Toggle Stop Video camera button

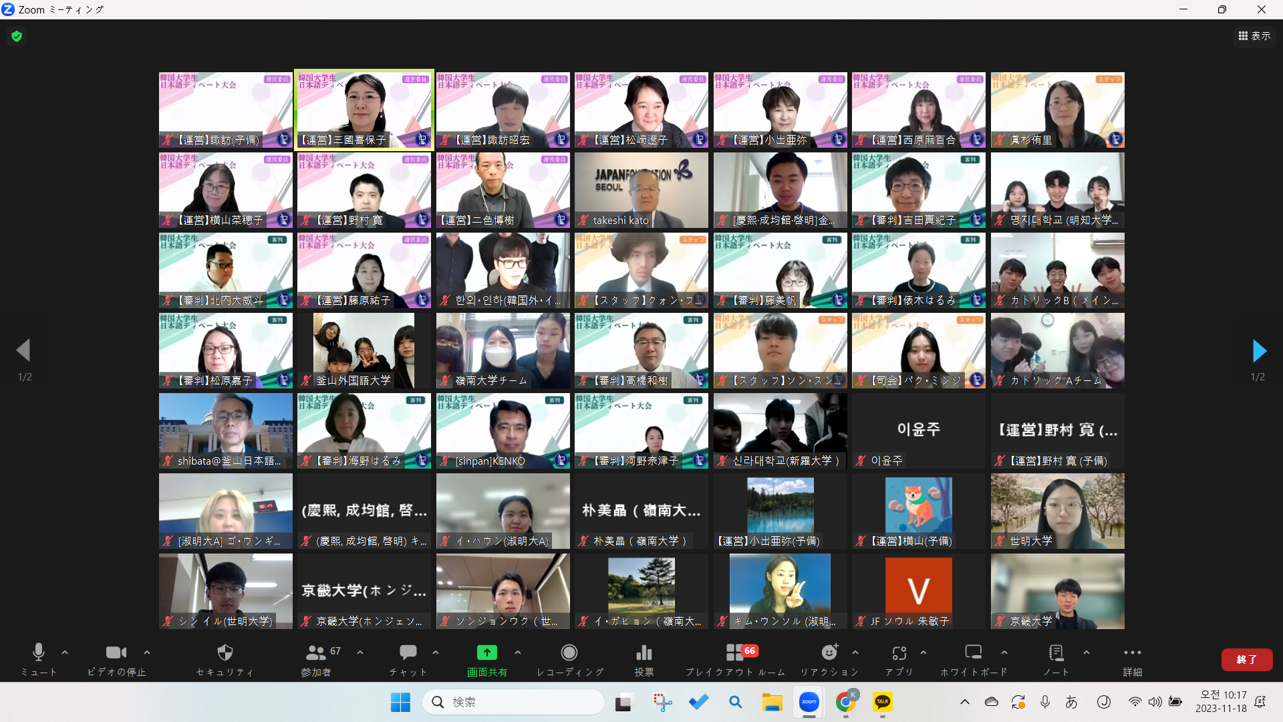click(x=116, y=653)
